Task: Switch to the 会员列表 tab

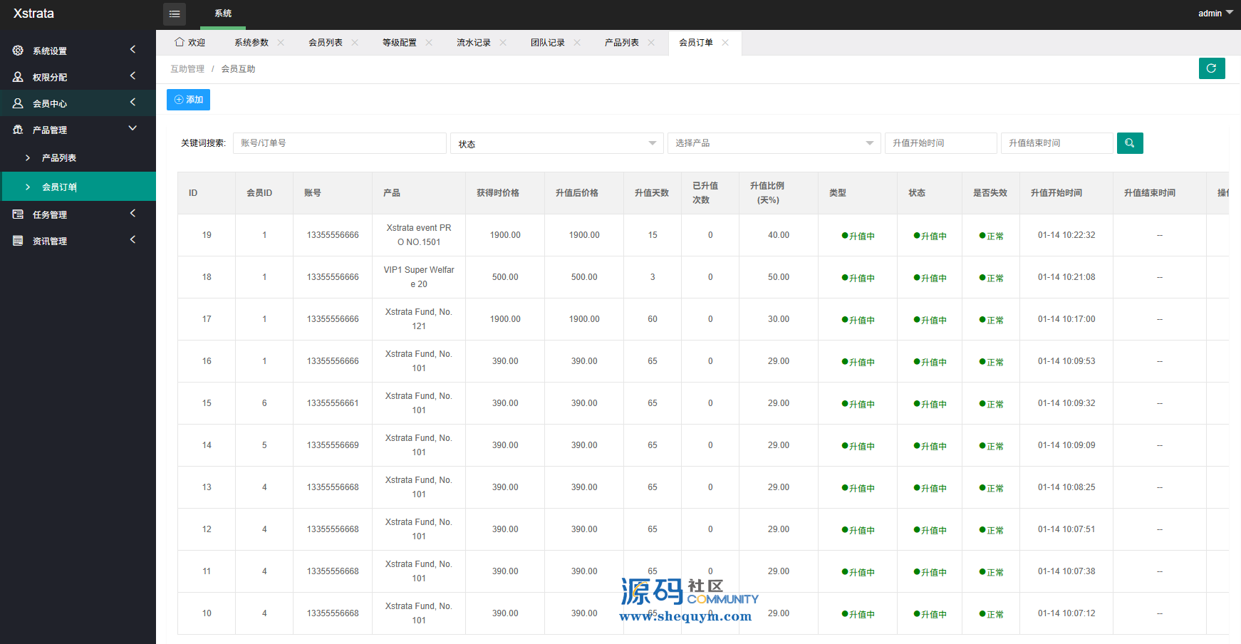Action: tap(326, 43)
